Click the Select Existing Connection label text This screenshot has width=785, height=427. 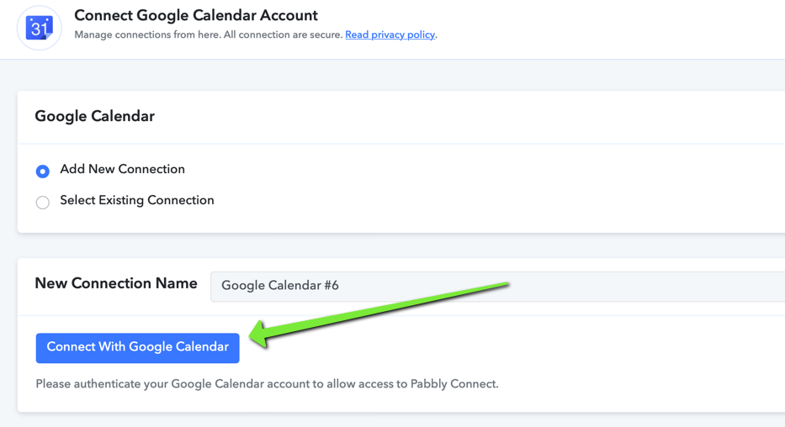[136, 200]
